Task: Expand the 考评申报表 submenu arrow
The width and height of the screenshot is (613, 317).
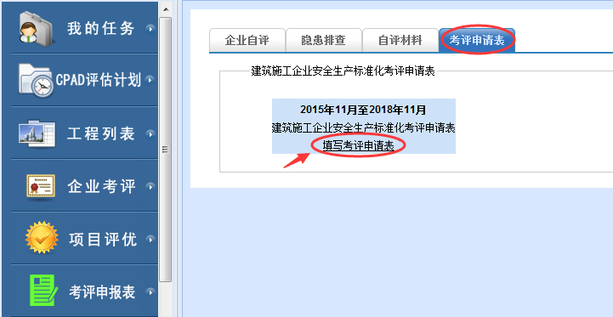Action: (x=150, y=292)
